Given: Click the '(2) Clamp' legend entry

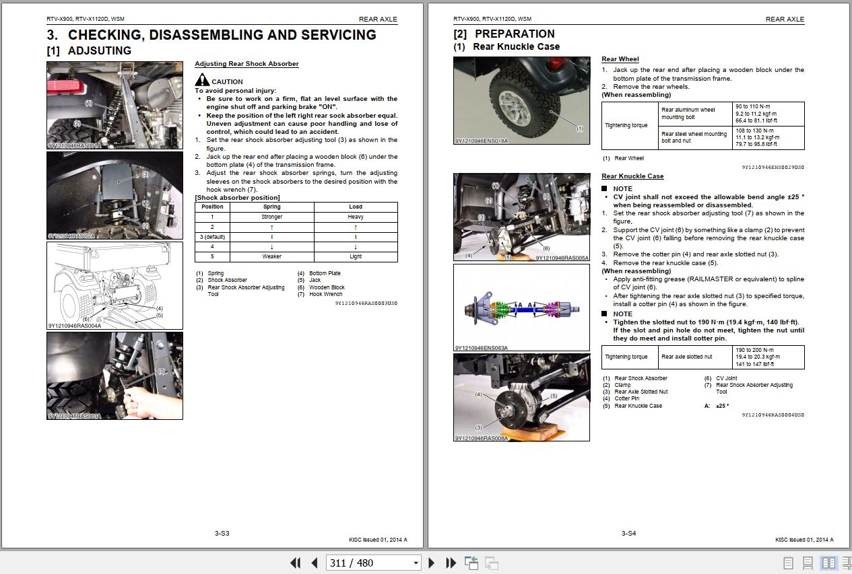Looking at the screenshot, I should [x=617, y=385].
